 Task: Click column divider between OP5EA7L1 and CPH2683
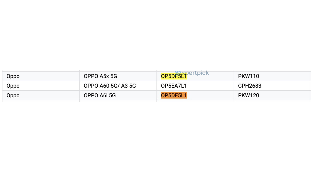tap(234, 86)
